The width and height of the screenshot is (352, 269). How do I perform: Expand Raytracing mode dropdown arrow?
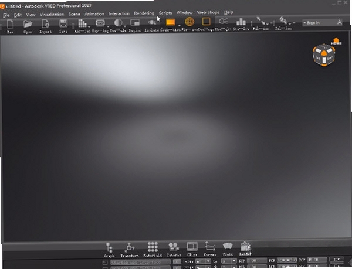pyautogui.click(x=108, y=26)
